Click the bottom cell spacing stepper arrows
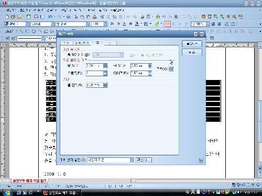Screen dimensions: 262x196 click(x=105, y=85)
